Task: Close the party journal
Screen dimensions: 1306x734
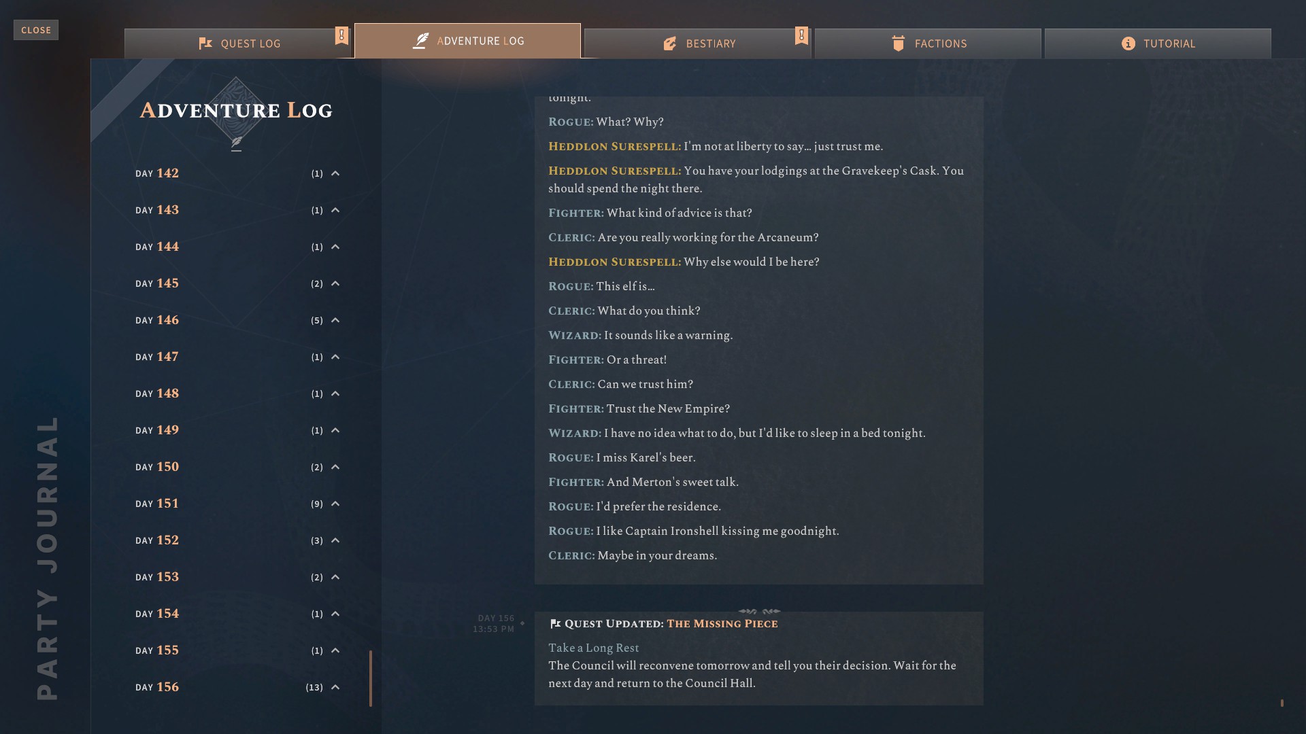Action: click(x=36, y=30)
